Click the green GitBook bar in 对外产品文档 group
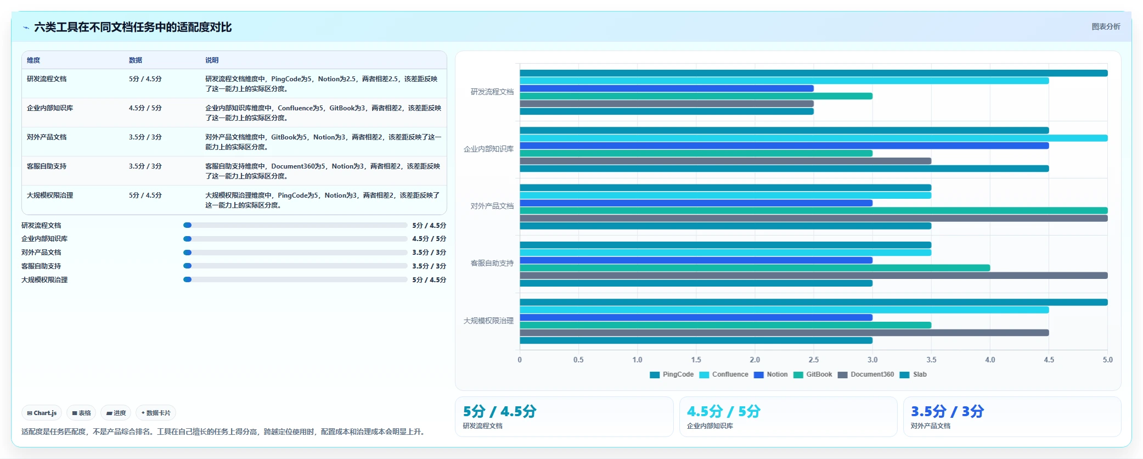 pyautogui.click(x=814, y=211)
